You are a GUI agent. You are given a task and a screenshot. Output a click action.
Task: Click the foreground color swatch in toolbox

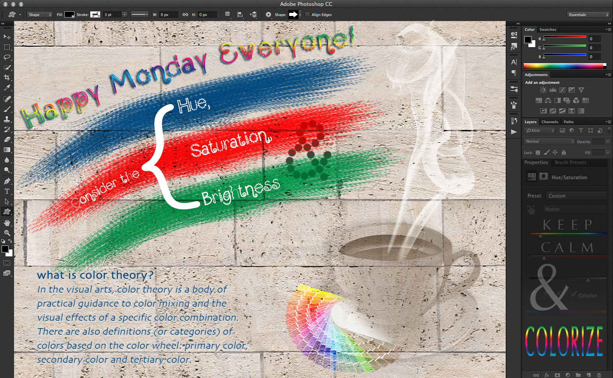(x=5, y=249)
